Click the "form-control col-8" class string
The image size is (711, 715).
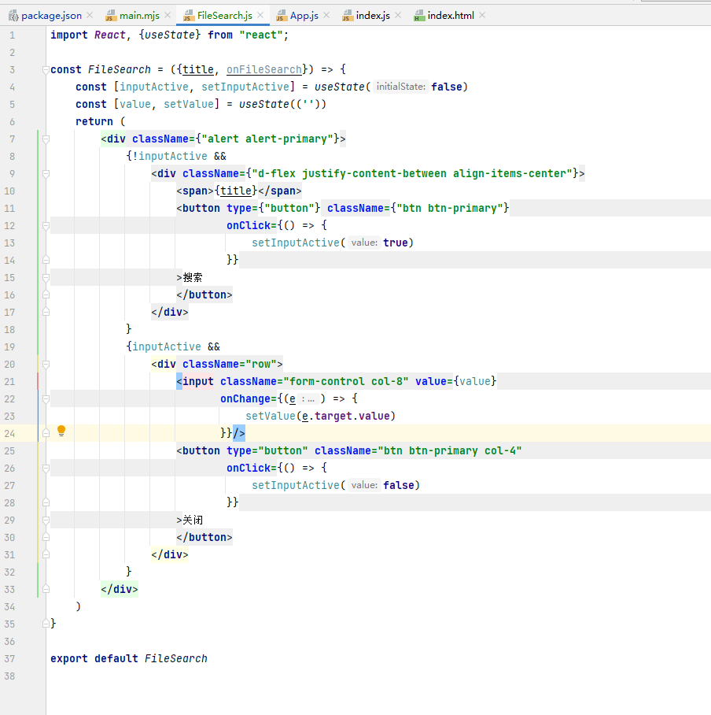tap(346, 382)
